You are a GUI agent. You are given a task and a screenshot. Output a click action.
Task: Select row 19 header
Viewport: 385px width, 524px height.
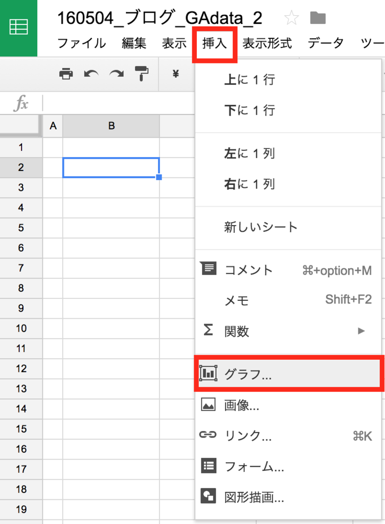click(20, 510)
